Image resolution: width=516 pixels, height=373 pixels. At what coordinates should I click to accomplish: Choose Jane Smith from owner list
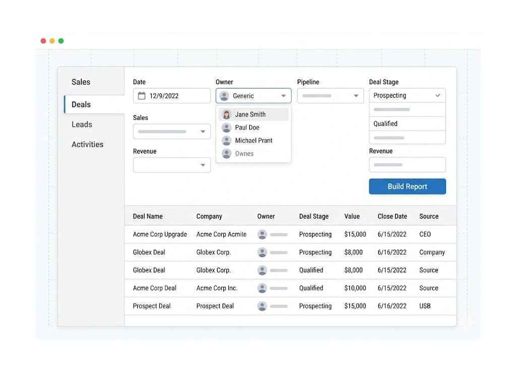[x=254, y=114]
